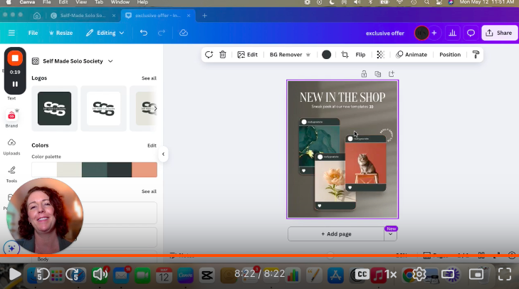The image size is (519, 289).
Task: Copy style with paint roller icon
Action: pos(476,55)
